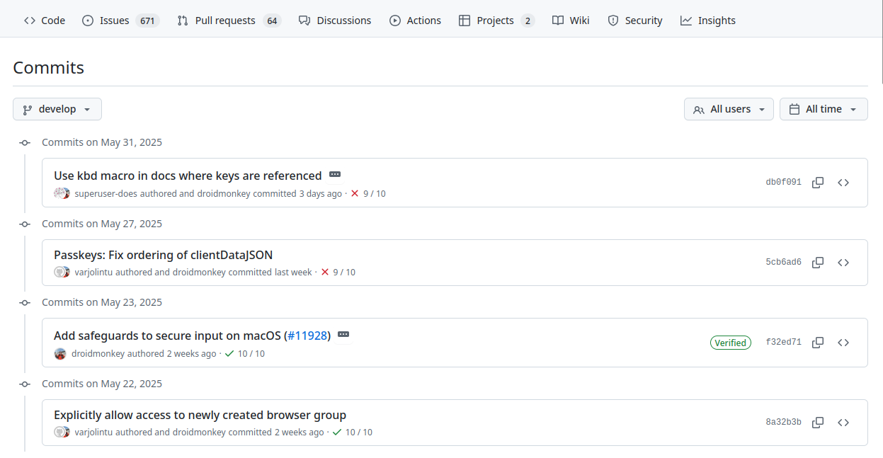Copy full SHA of commit db0f091
Screen dimensions: 883x458
(x=818, y=182)
